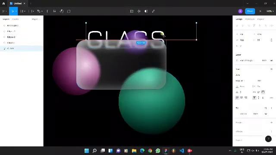276x155 pixels.
Task: Click the blue Share button
Action: (x=250, y=11)
